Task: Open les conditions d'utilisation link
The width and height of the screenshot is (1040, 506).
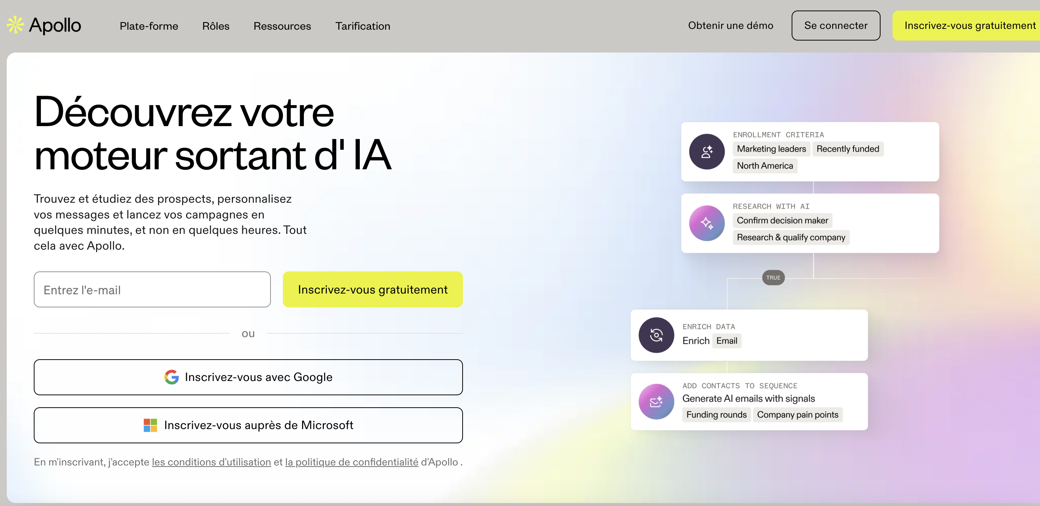Action: pyautogui.click(x=211, y=462)
